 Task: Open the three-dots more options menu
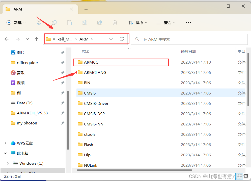pos(188,23)
